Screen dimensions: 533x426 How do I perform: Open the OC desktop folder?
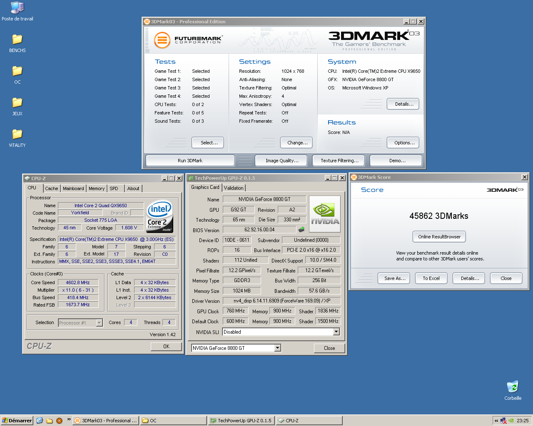pos(17,74)
